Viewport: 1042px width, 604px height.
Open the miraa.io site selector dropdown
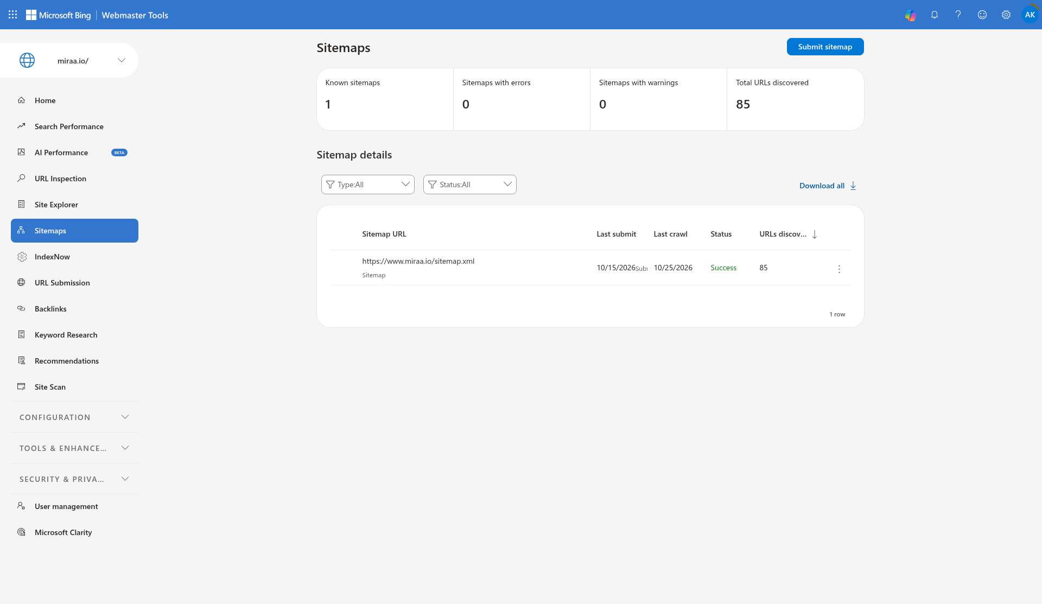click(x=69, y=60)
